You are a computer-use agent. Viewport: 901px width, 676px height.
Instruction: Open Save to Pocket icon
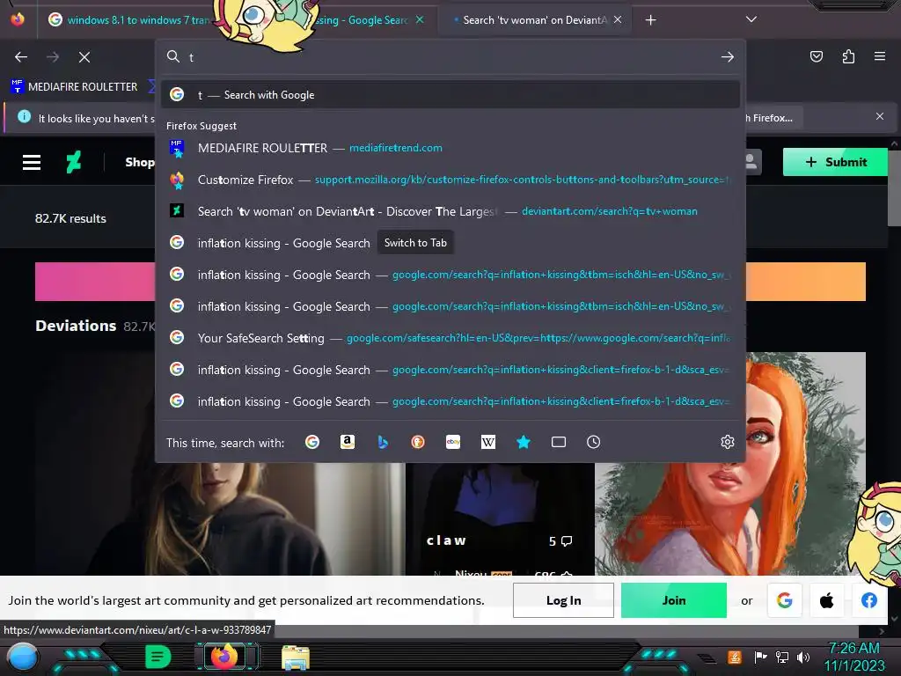coord(816,56)
